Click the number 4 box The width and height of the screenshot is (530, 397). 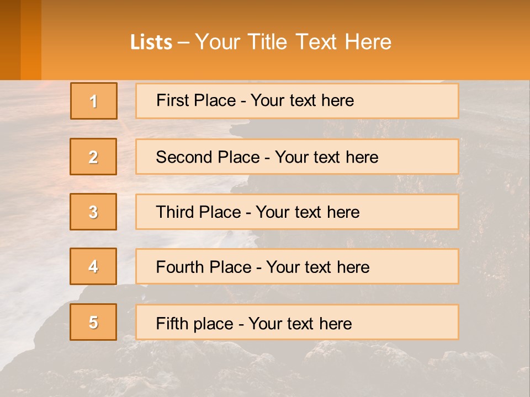[93, 266]
